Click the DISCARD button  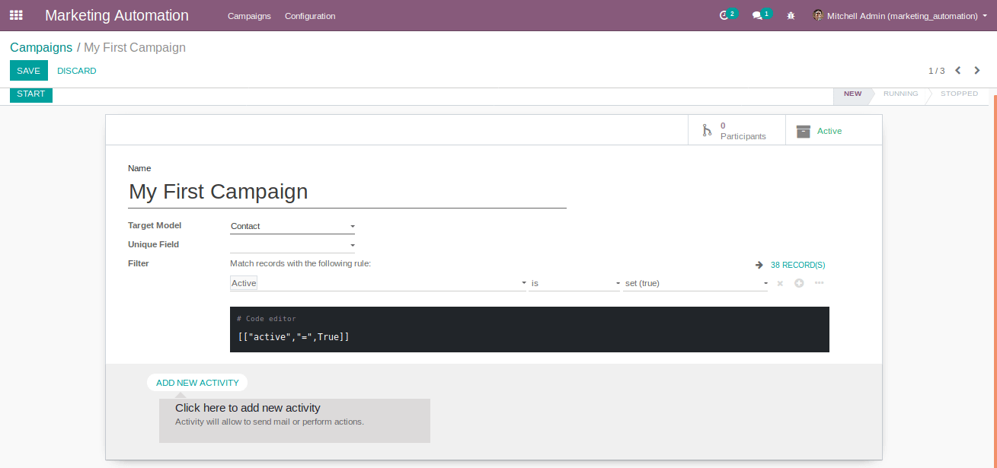[x=77, y=71]
